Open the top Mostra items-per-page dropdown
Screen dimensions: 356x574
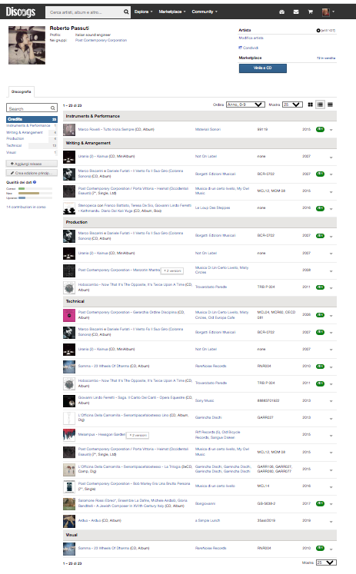(x=292, y=105)
